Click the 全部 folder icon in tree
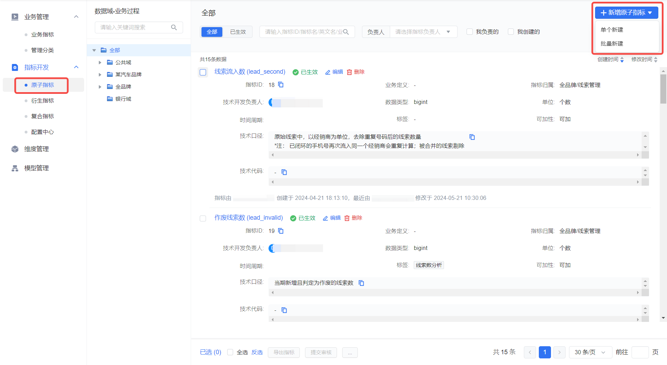 click(x=104, y=50)
